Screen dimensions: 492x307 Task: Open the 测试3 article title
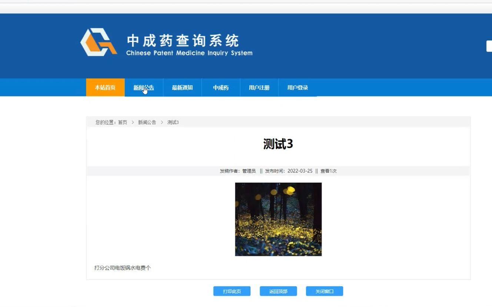tap(278, 144)
